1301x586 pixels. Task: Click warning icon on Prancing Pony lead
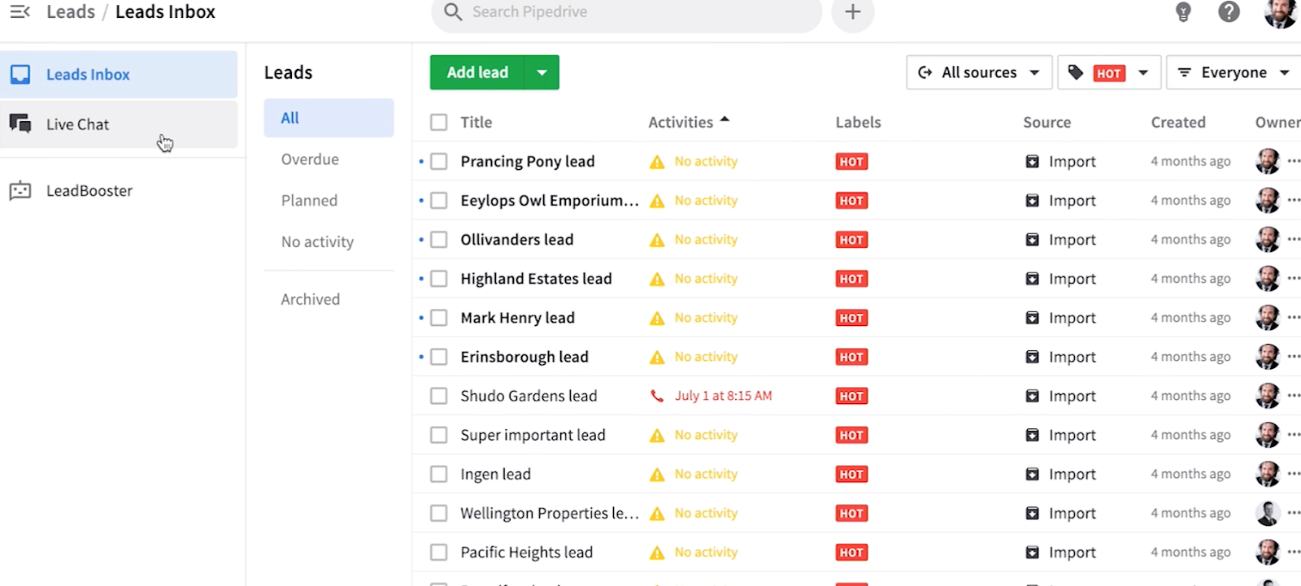(x=657, y=162)
